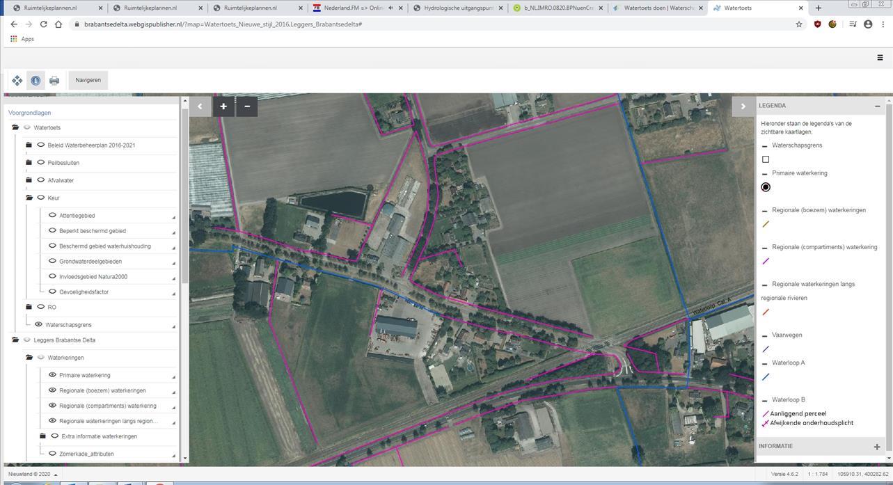This screenshot has height=485, width=893.
Task: Click the Voorgrondlagen heading link
Action: [29, 113]
